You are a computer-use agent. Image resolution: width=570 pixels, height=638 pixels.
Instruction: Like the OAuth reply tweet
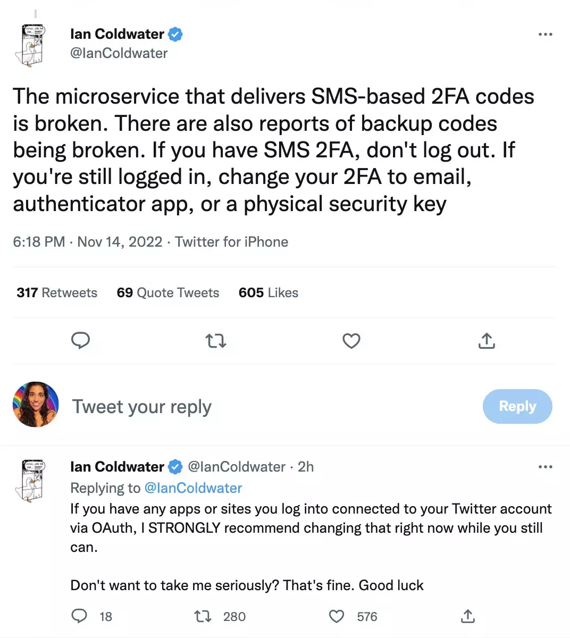(337, 616)
